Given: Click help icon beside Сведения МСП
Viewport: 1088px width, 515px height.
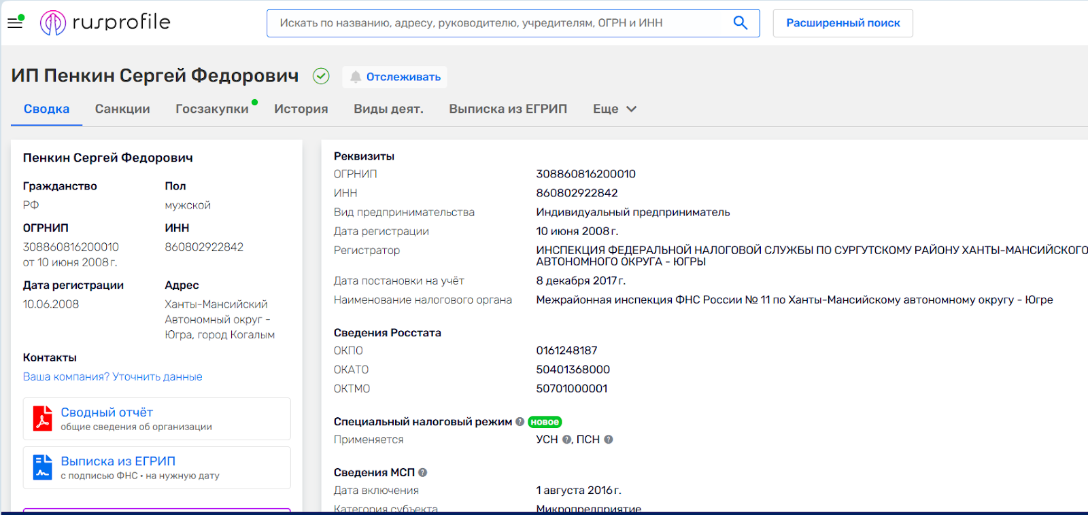Looking at the screenshot, I should [x=423, y=473].
